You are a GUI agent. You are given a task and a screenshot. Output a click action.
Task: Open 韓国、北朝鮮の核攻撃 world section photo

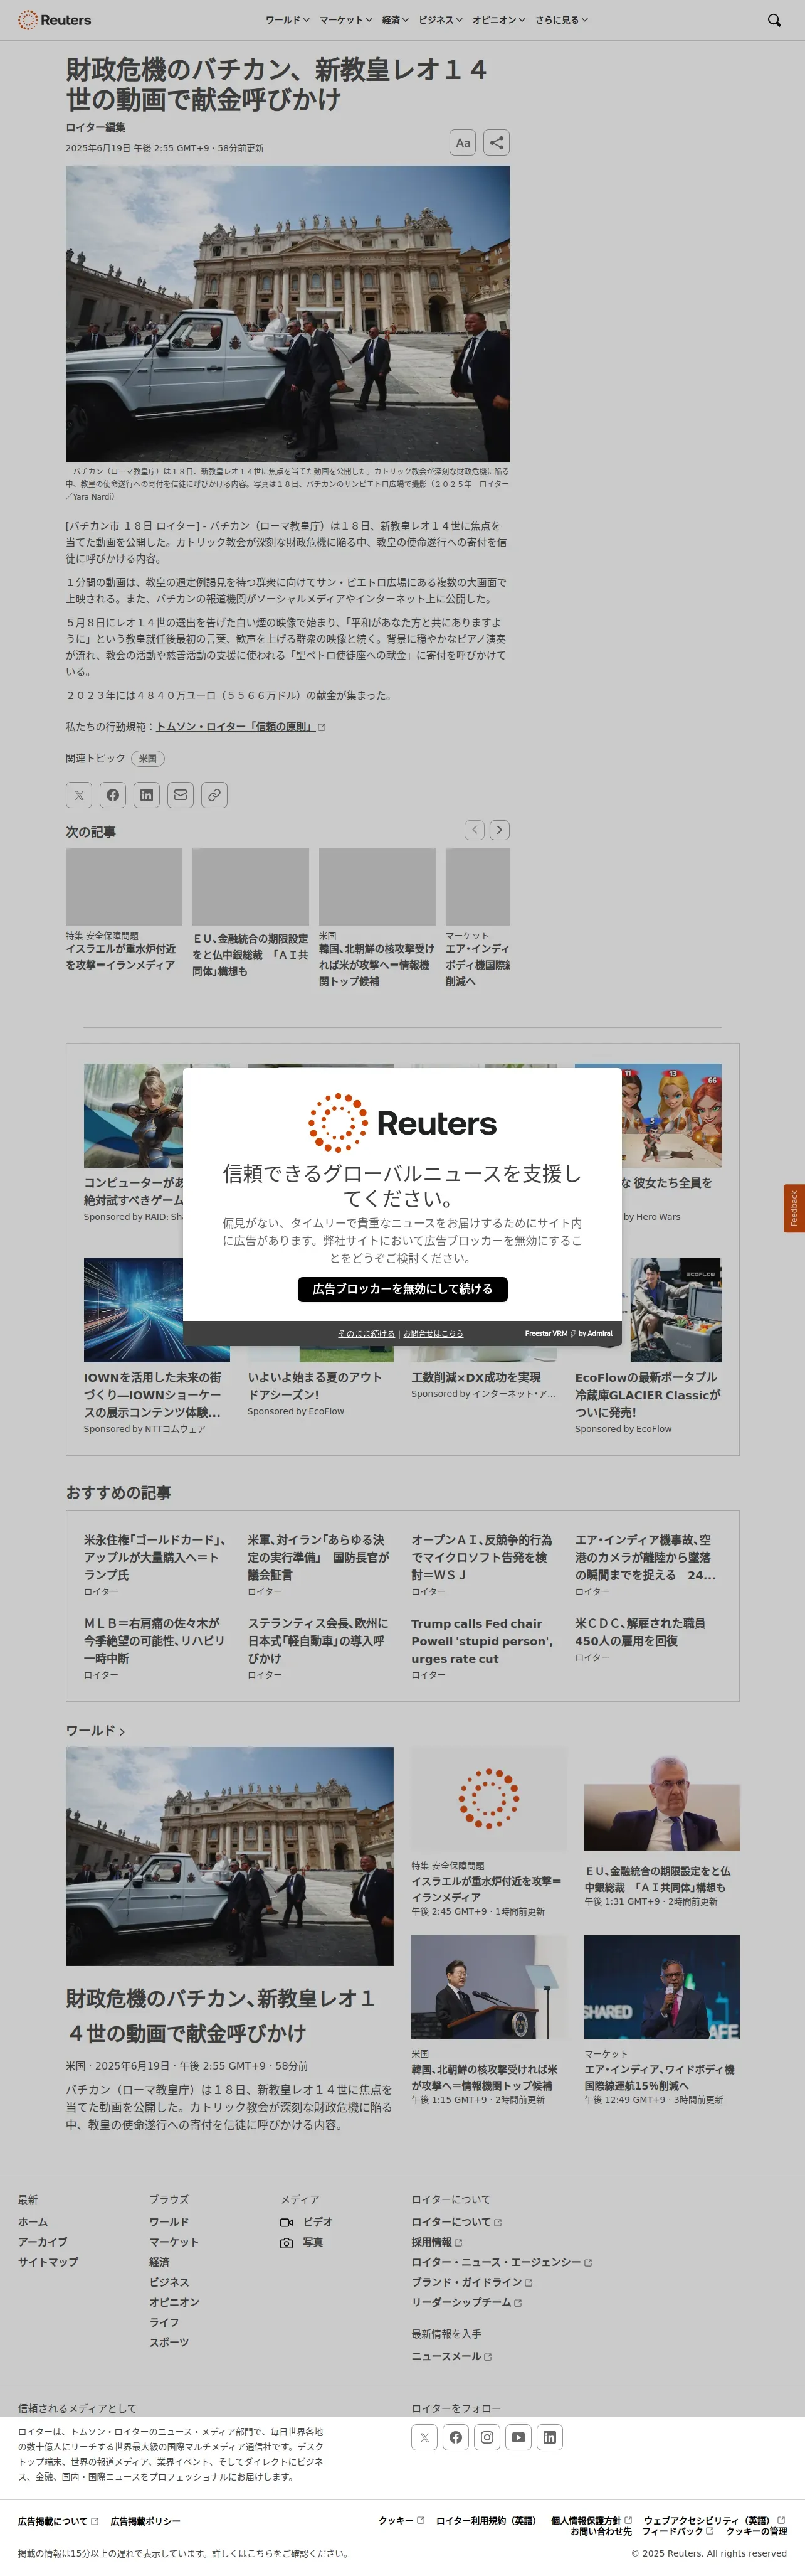click(x=488, y=1987)
